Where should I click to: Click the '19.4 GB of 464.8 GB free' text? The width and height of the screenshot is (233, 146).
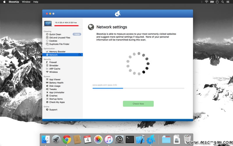[x=66, y=23]
